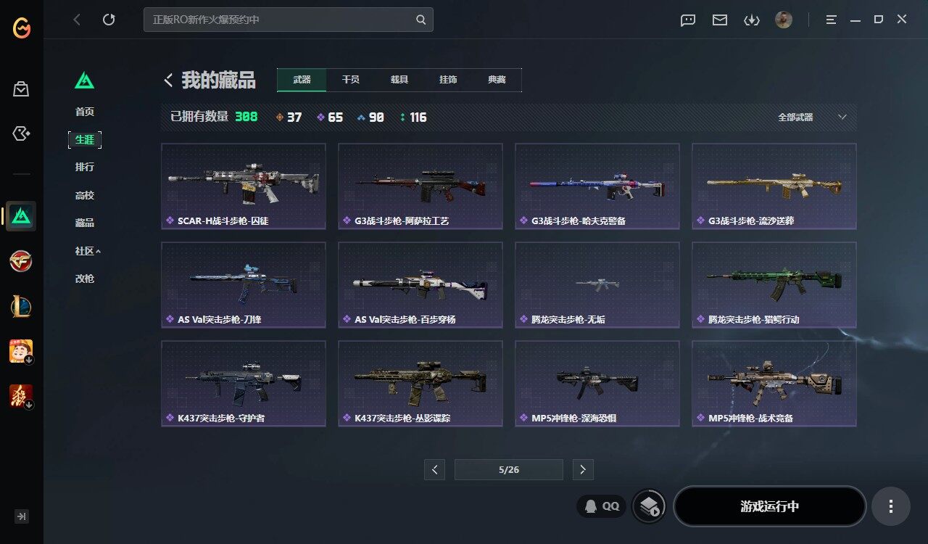
Task: Expand the 全部武器 filter dropdown
Action: click(x=812, y=117)
